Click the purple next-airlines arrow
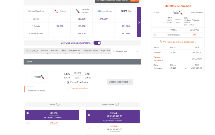The image size is (215, 135). [139, 22]
